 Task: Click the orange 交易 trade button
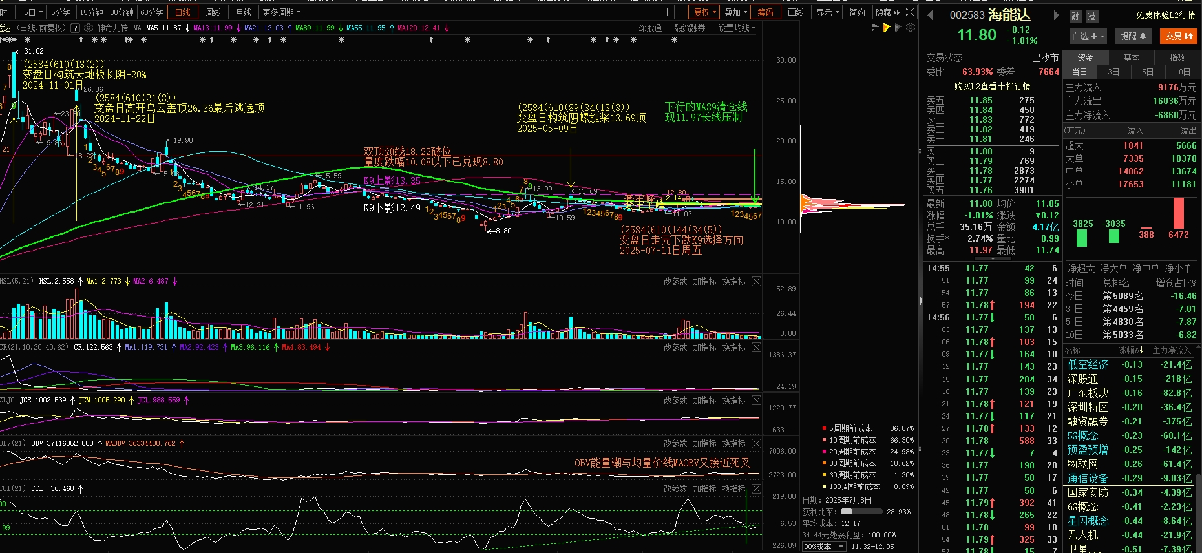(x=1179, y=36)
